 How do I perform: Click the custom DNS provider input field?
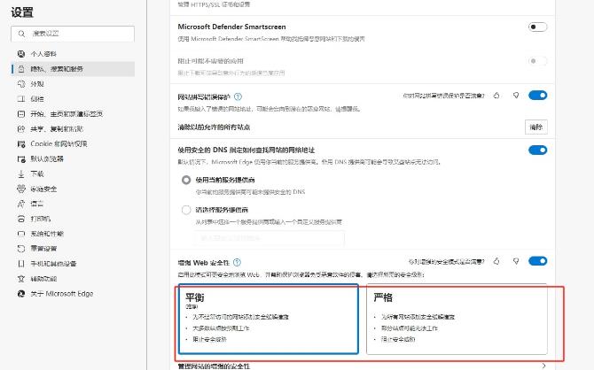point(270,238)
